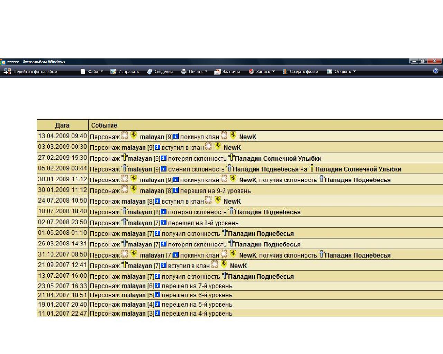
Task: Click info icon in the 10.07.2008 18:40 row
Action: point(164,212)
